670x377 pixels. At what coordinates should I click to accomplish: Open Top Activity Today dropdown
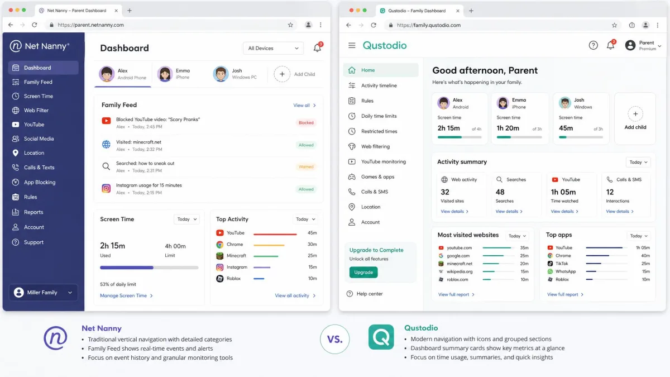pyautogui.click(x=305, y=219)
